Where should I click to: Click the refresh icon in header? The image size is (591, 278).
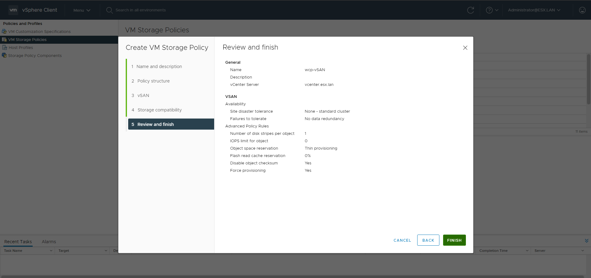click(x=470, y=10)
